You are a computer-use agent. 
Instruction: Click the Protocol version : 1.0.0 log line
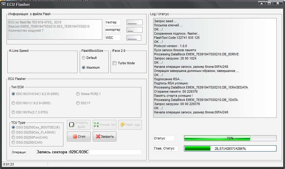[x=170, y=46]
